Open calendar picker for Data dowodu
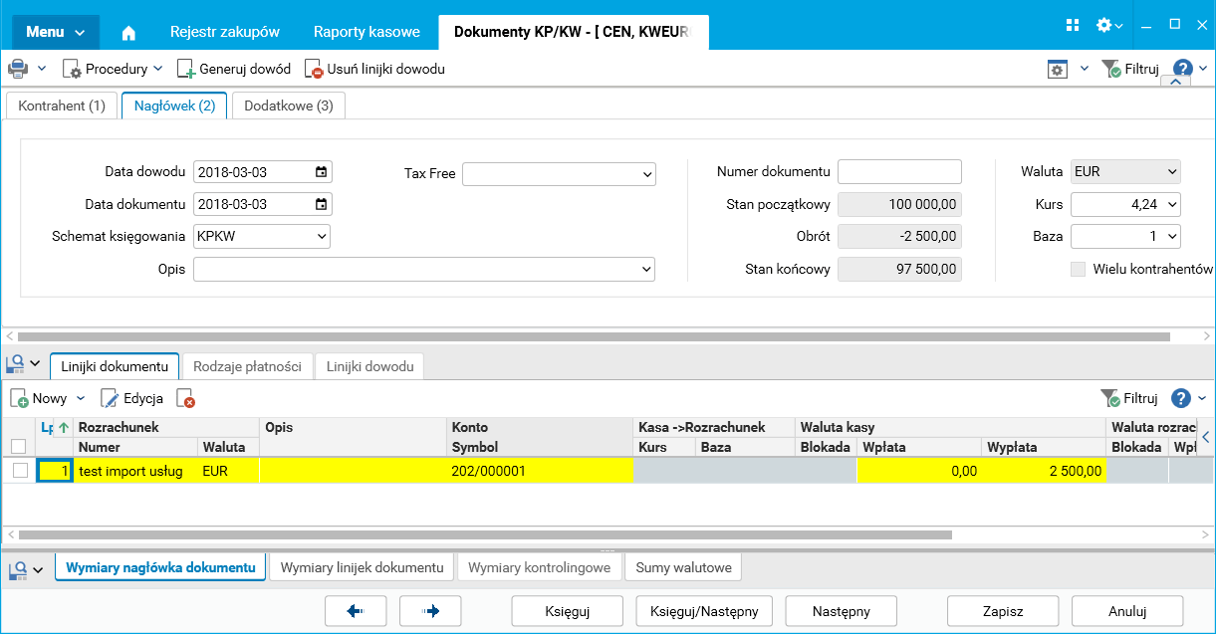The height and width of the screenshot is (634, 1216). (x=321, y=172)
